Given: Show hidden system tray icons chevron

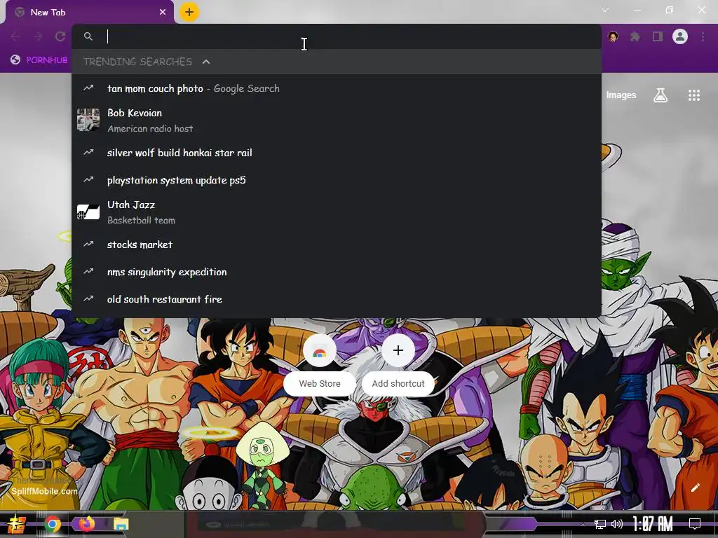Looking at the screenshot, I should (x=583, y=524).
